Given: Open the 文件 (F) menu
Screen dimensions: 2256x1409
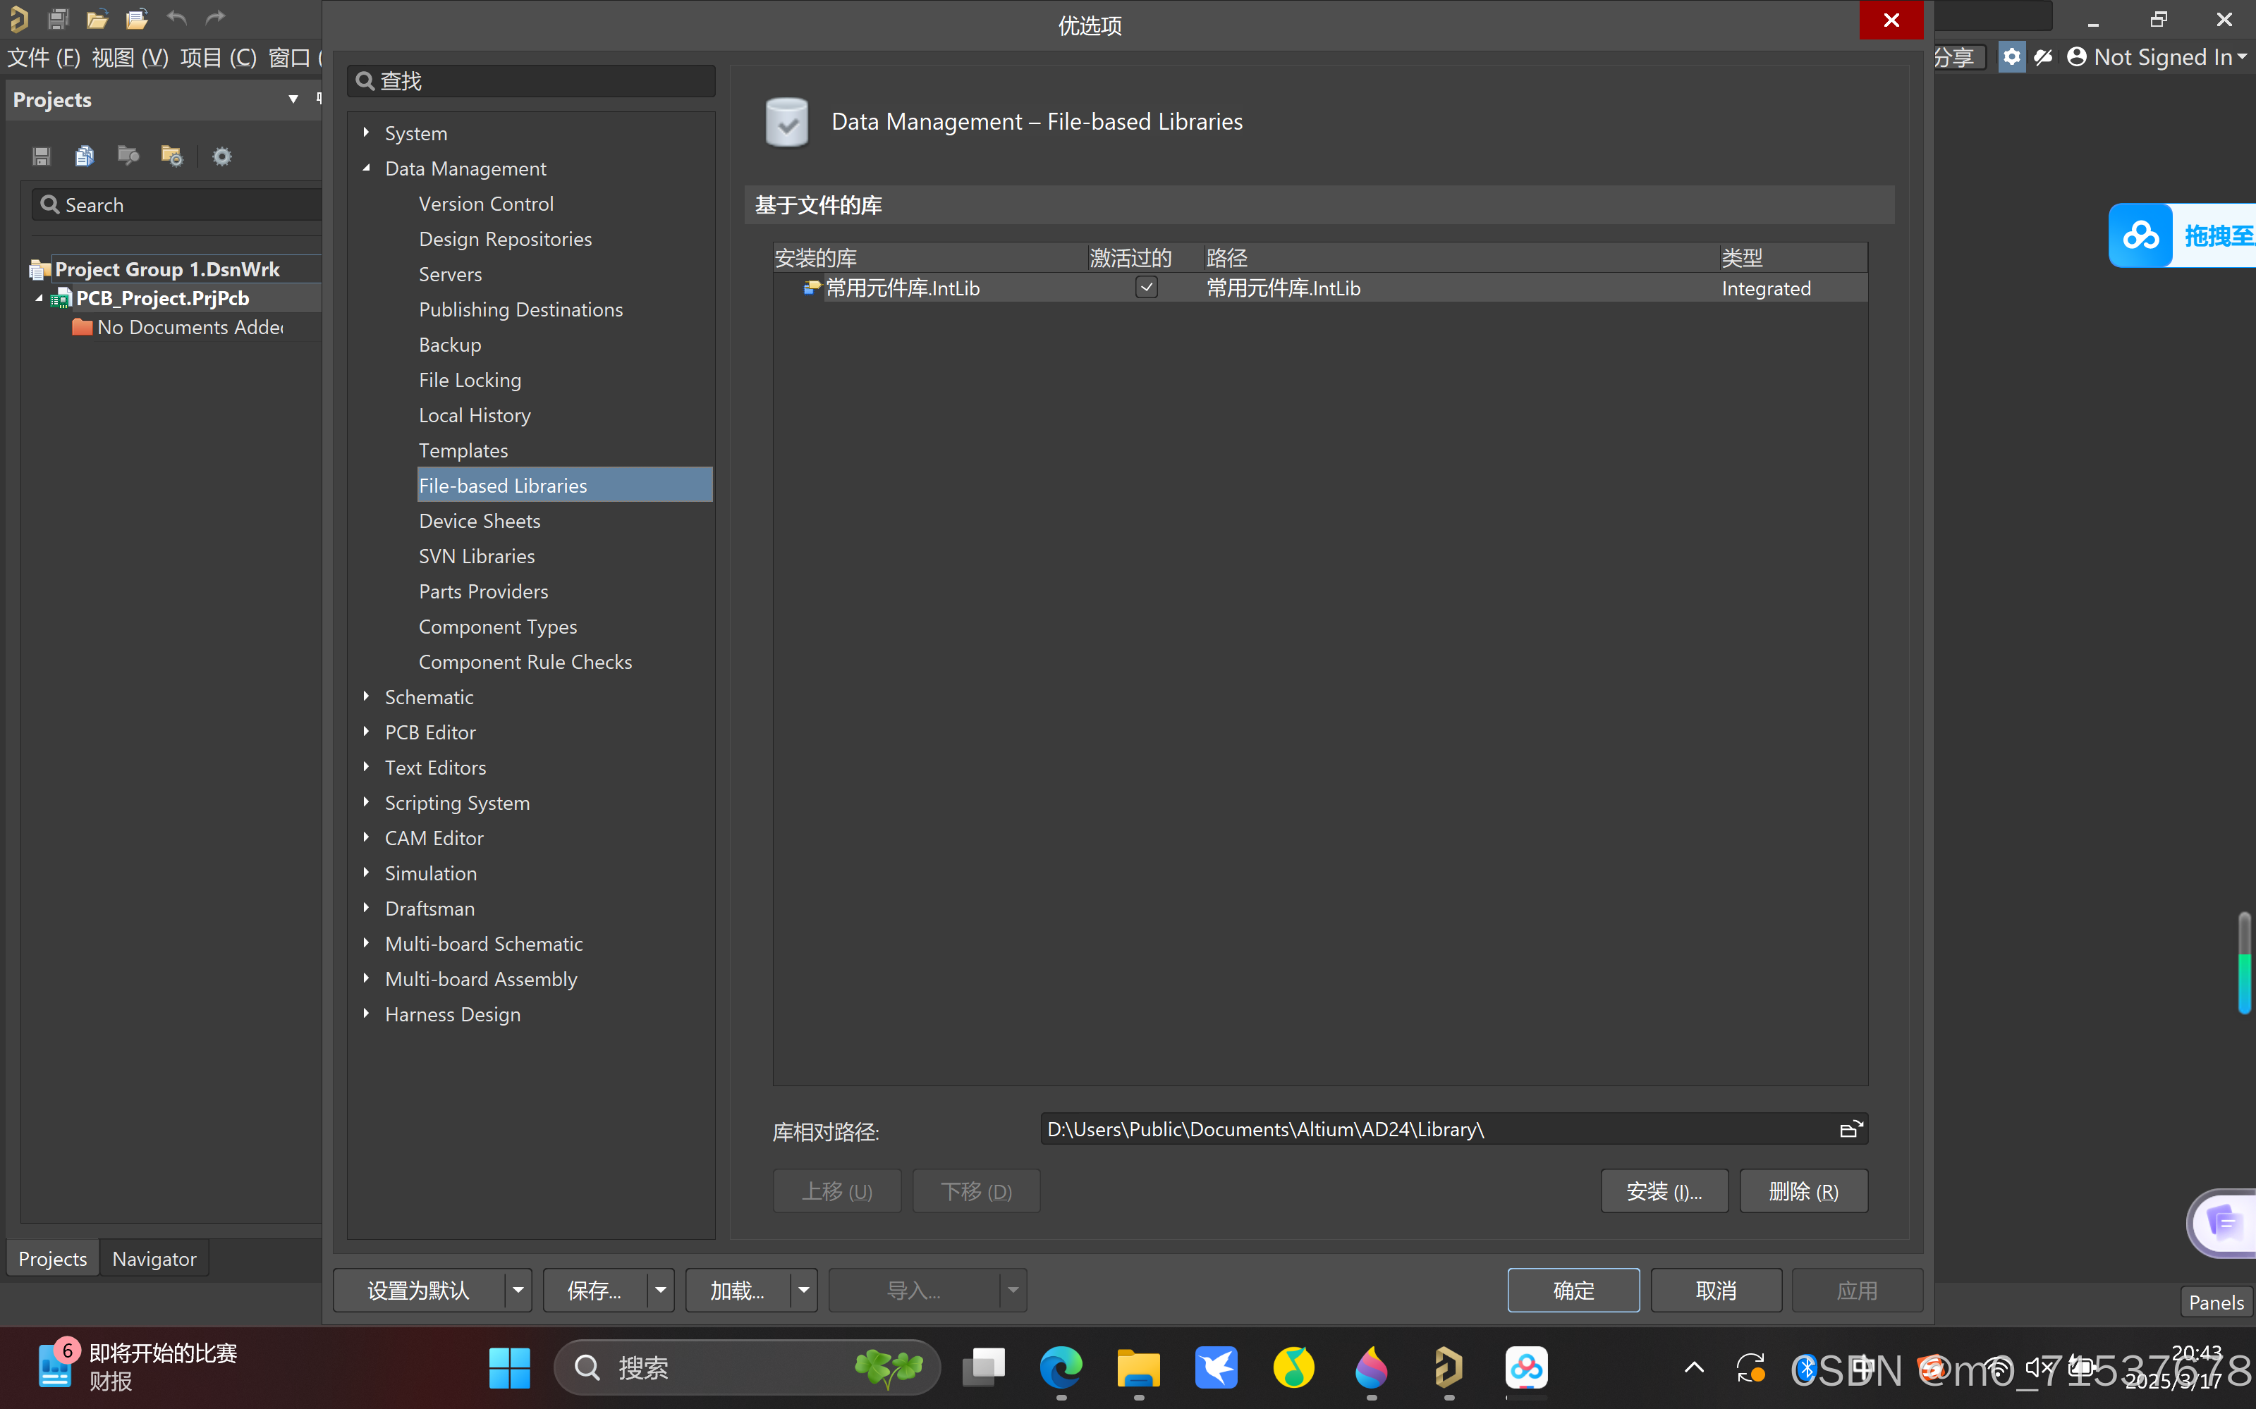Looking at the screenshot, I should pos(44,58).
